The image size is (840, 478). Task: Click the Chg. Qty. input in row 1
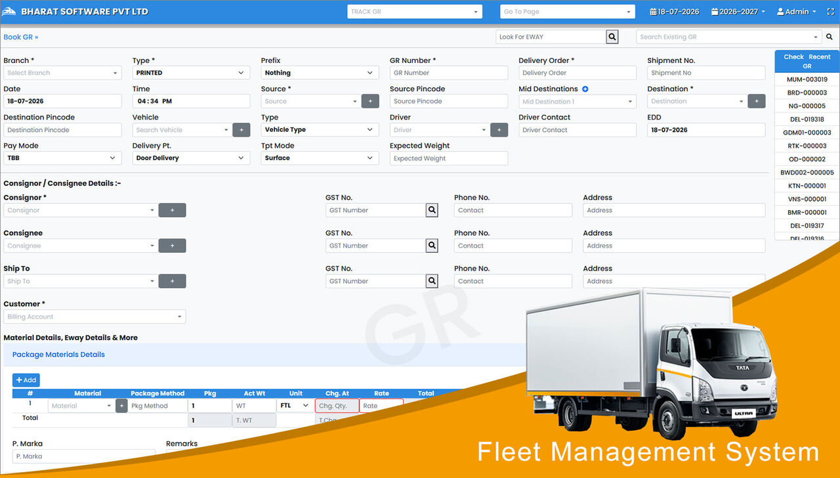[337, 406]
